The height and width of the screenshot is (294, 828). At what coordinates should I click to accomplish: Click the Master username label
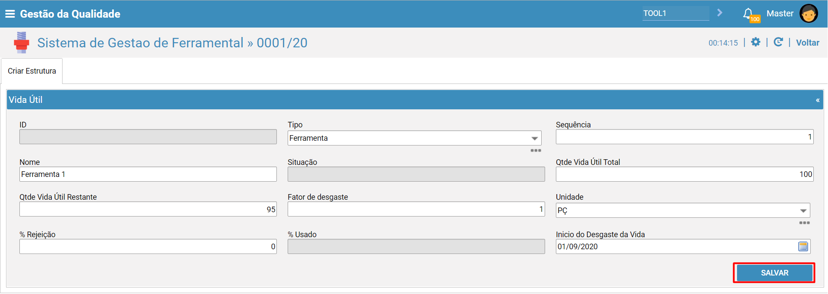pos(780,13)
